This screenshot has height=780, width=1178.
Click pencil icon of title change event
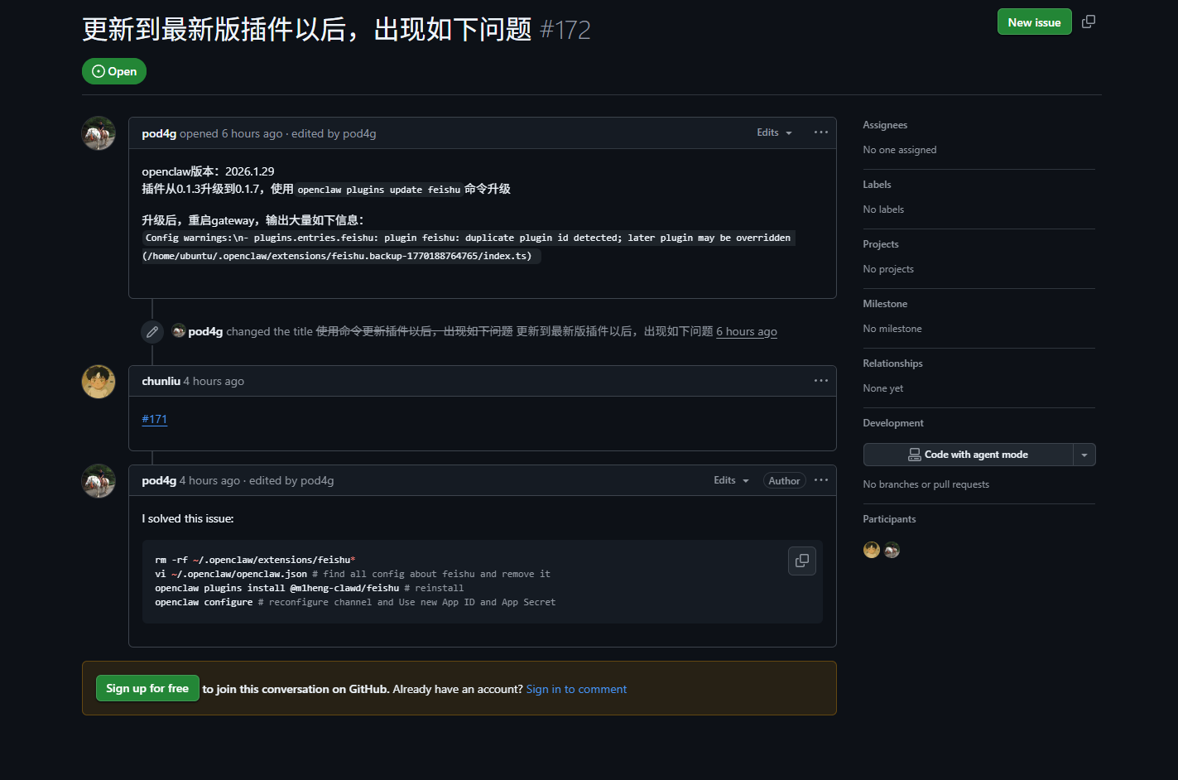152,332
